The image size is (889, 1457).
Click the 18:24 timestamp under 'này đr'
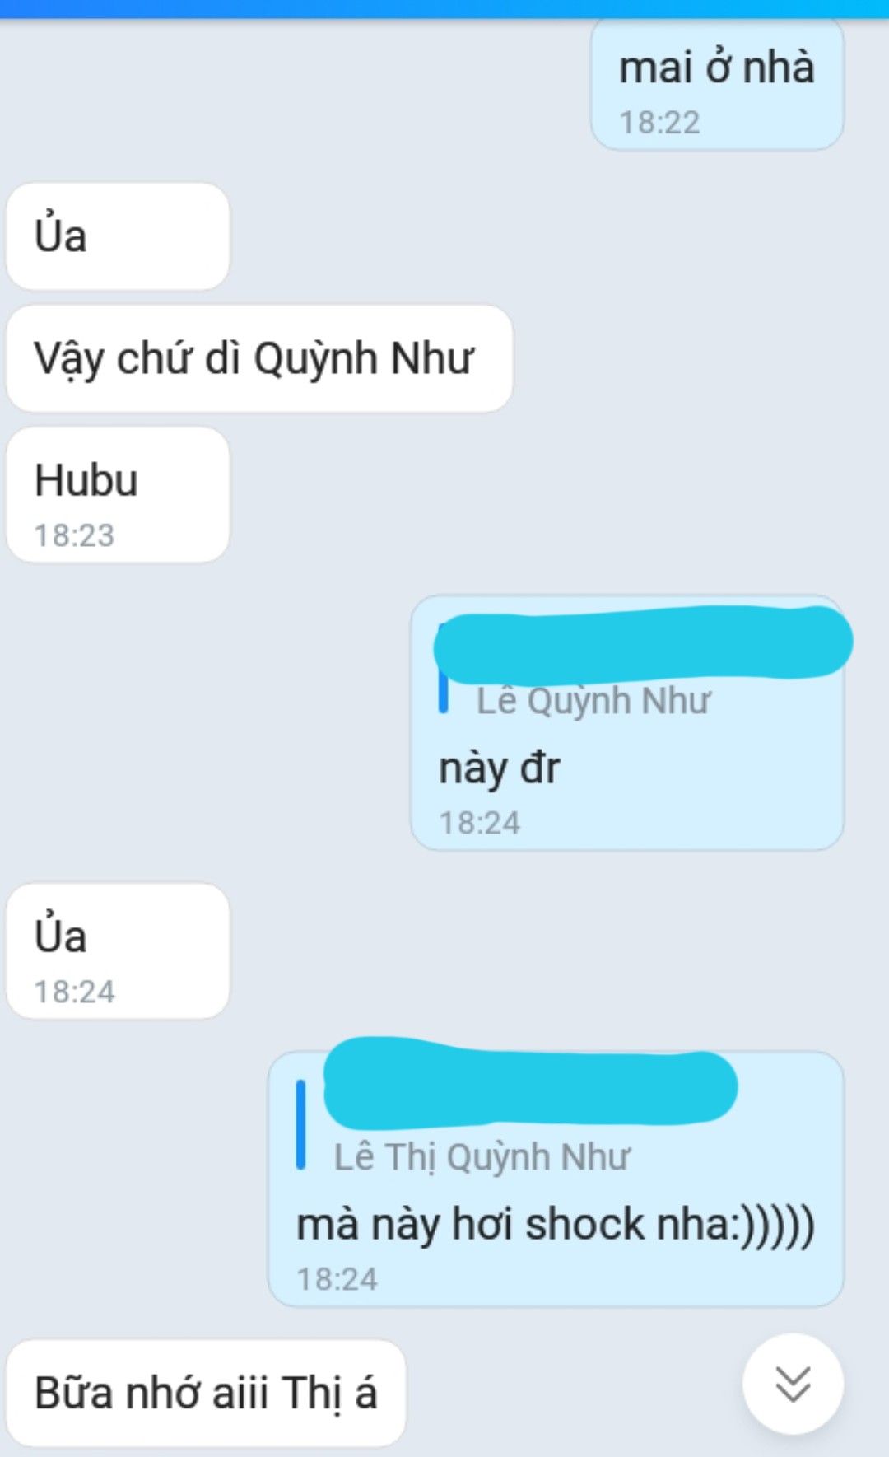(x=479, y=823)
